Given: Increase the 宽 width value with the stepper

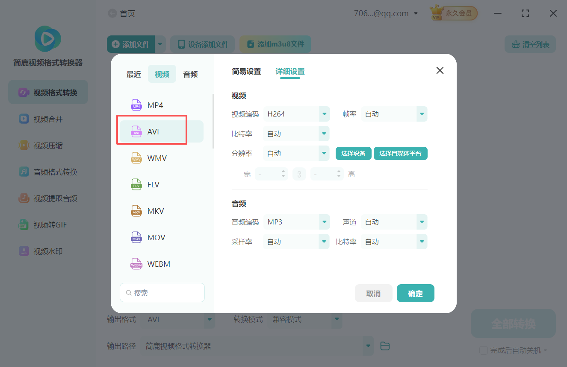Looking at the screenshot, I should pos(283,172).
